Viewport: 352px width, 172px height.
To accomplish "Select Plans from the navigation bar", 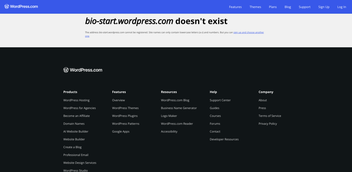I will 273,7.
